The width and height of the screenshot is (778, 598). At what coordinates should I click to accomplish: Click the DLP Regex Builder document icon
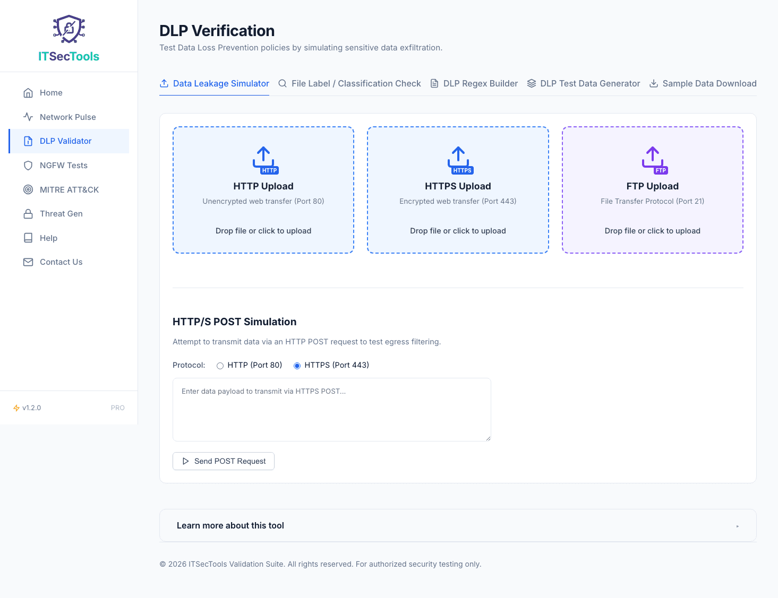[434, 83]
